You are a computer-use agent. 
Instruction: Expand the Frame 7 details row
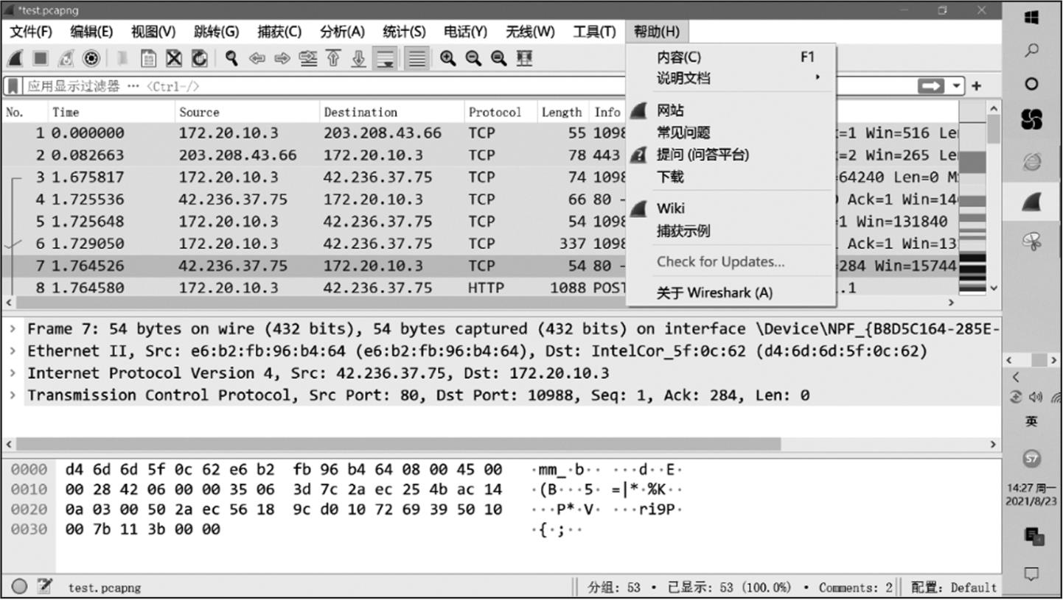[x=13, y=329]
